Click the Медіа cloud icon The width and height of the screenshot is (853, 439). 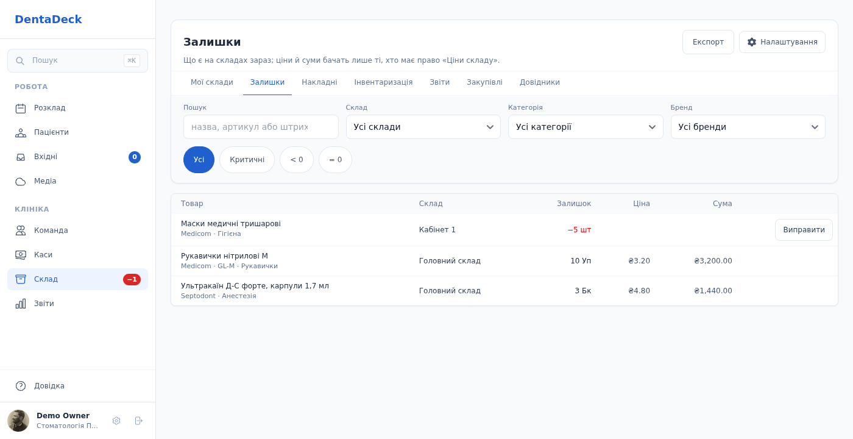click(21, 181)
